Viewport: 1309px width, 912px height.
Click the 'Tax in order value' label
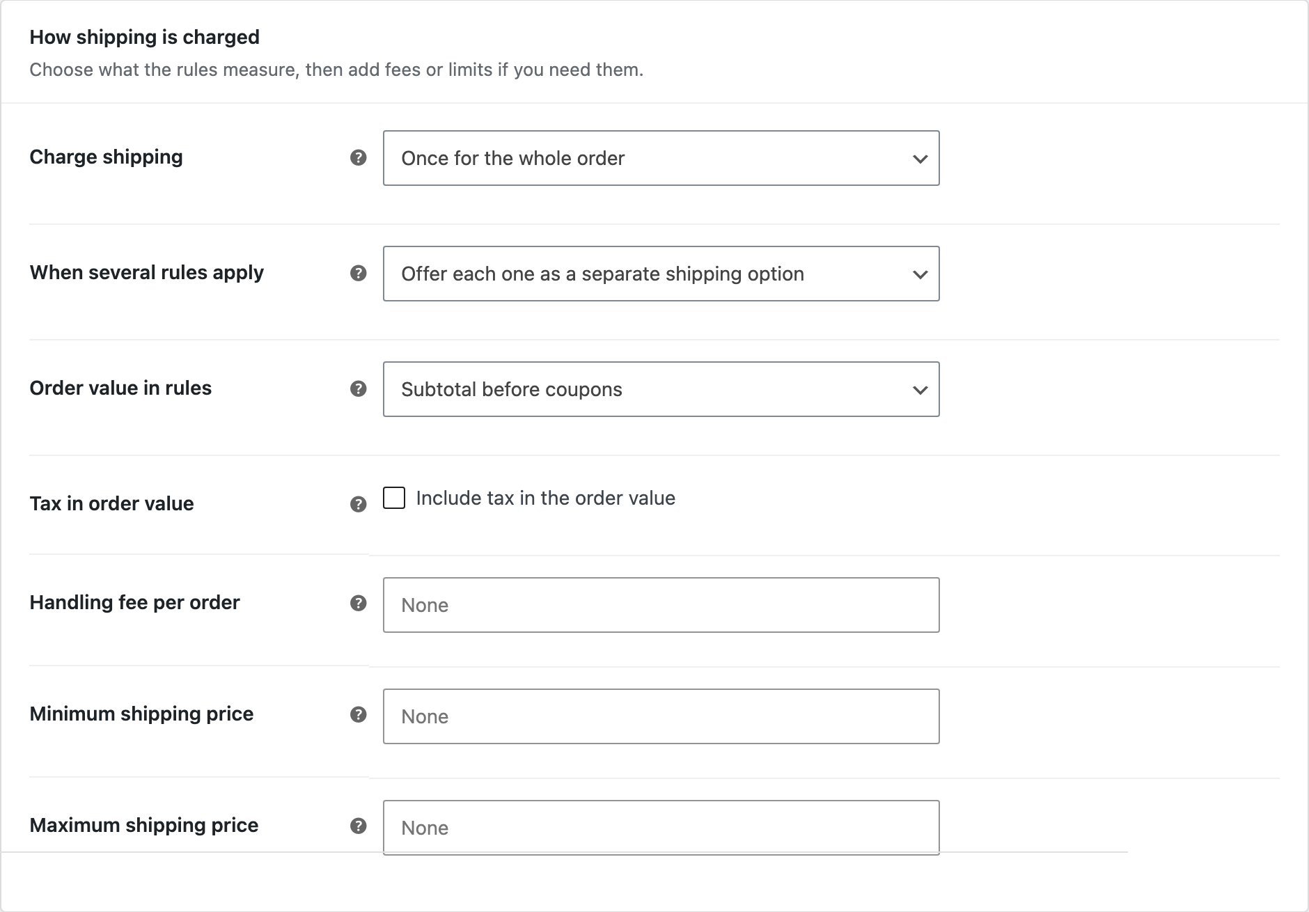tap(111, 503)
